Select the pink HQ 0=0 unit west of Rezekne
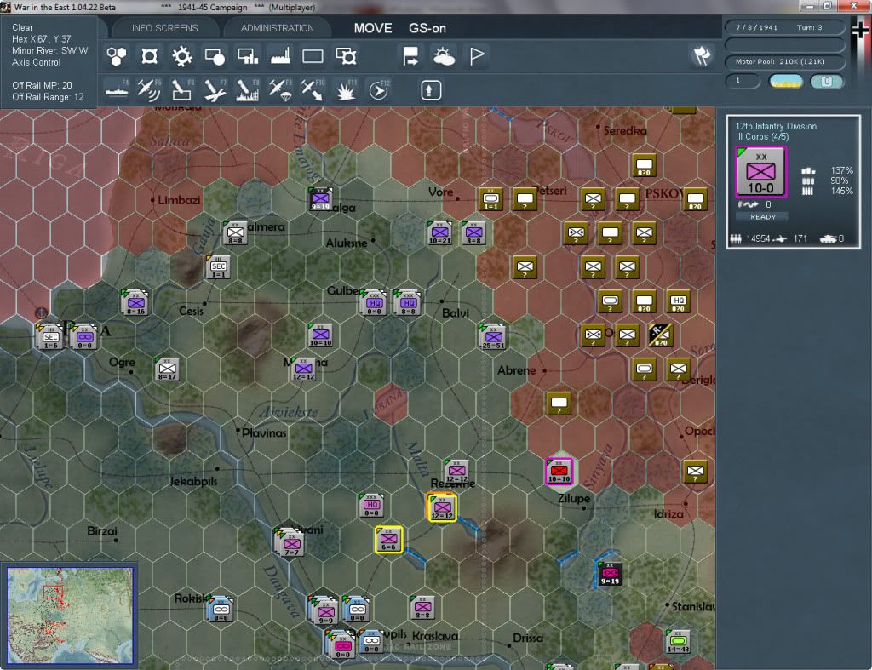Viewport: 872px width, 670px height. coord(371,506)
